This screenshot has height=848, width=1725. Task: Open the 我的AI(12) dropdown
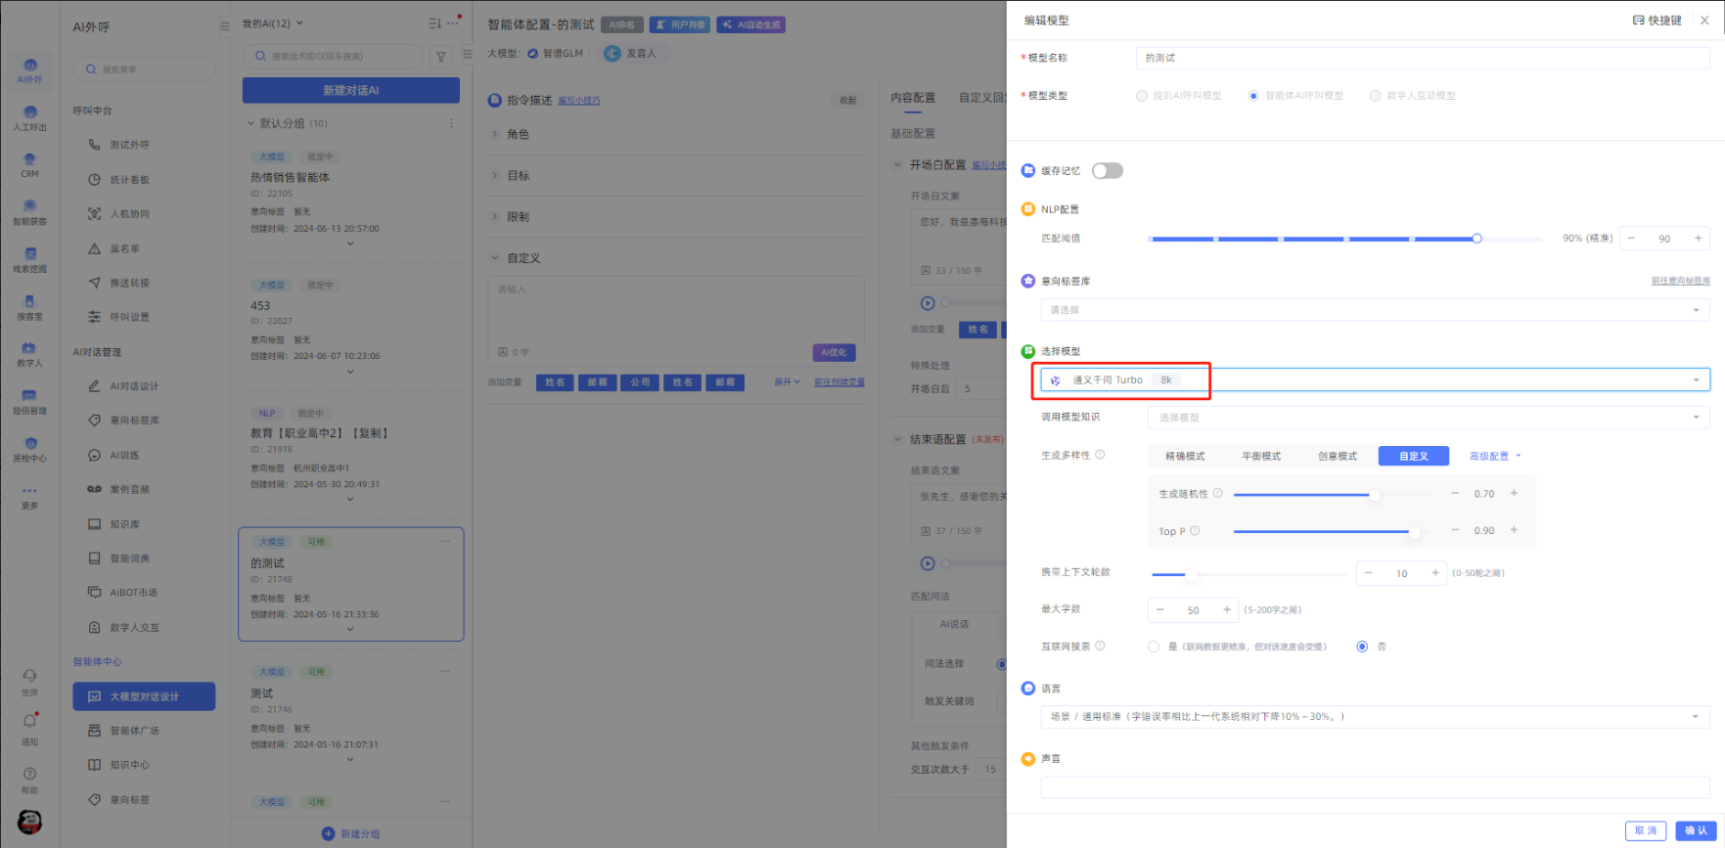[273, 23]
